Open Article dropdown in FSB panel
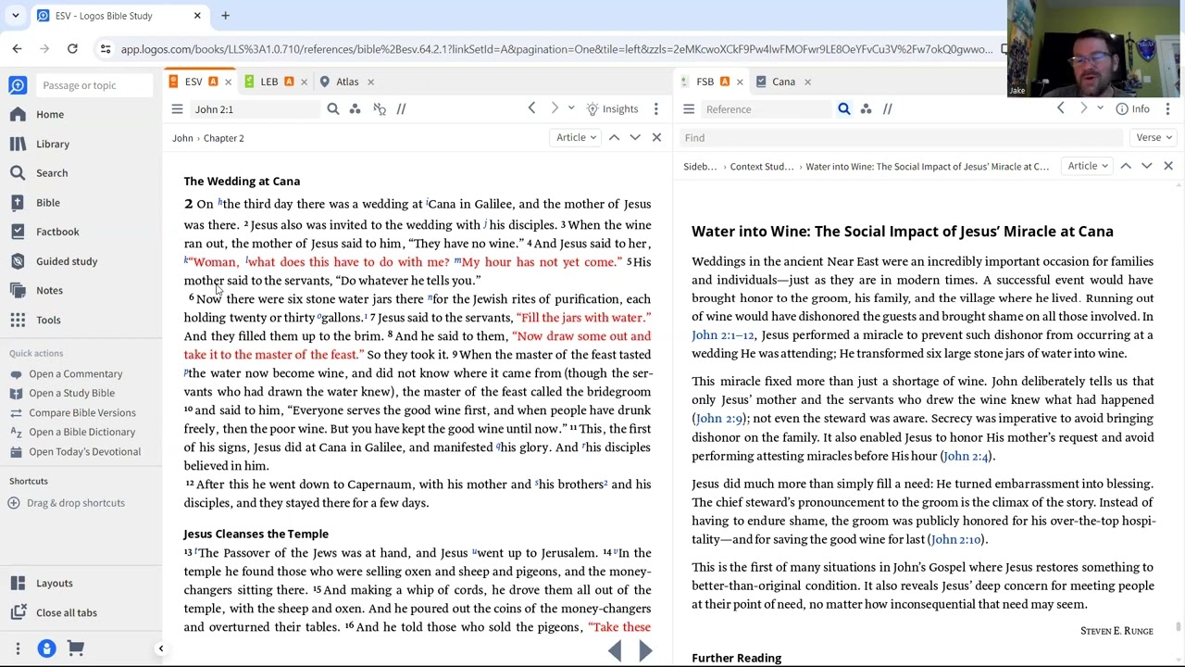This screenshot has height=667, width=1185. pos(1088,166)
